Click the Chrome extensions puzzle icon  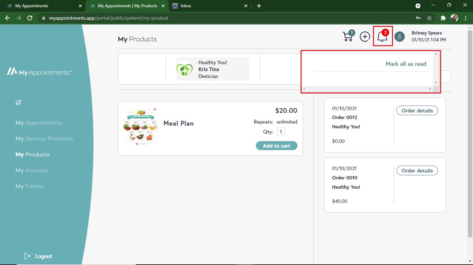coord(443,18)
